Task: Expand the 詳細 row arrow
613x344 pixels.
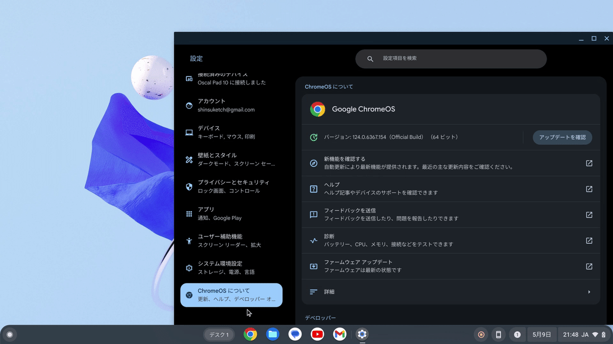Action: point(589,292)
